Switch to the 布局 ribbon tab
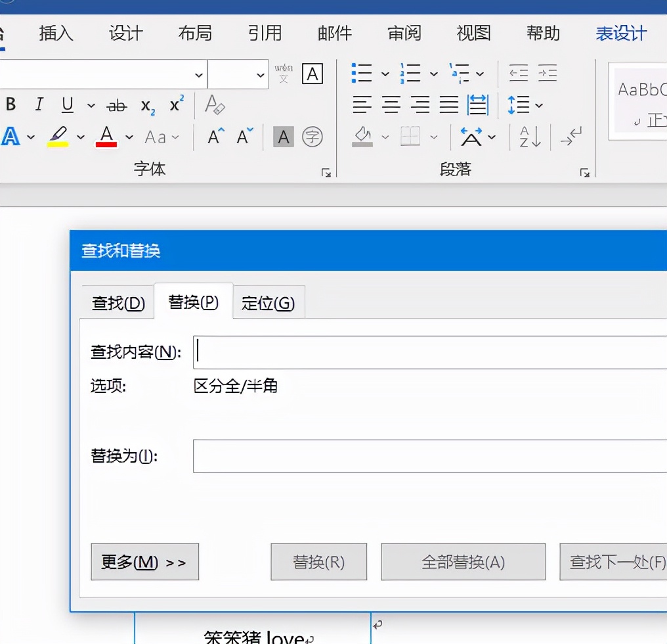Screen dimensions: 667x644 pyautogui.click(x=195, y=34)
